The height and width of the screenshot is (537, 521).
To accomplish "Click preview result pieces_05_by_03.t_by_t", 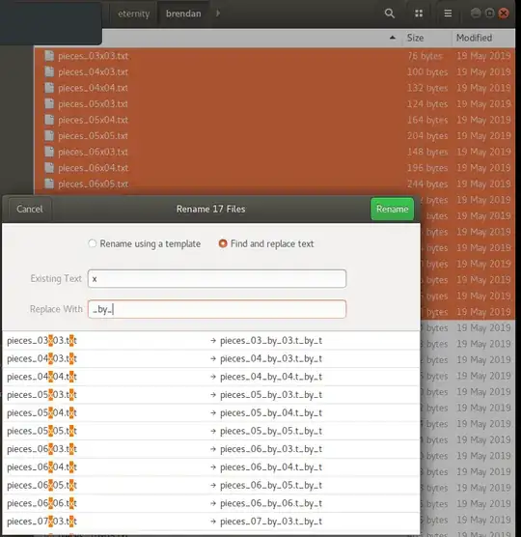I will point(271,395).
